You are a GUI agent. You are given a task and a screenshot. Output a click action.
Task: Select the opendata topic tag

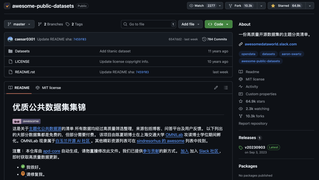248,54
